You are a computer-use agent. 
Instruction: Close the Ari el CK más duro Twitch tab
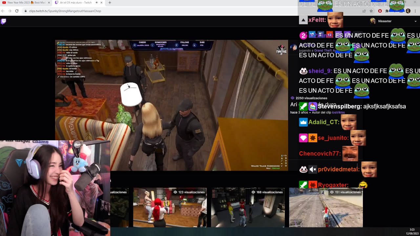coord(101,3)
